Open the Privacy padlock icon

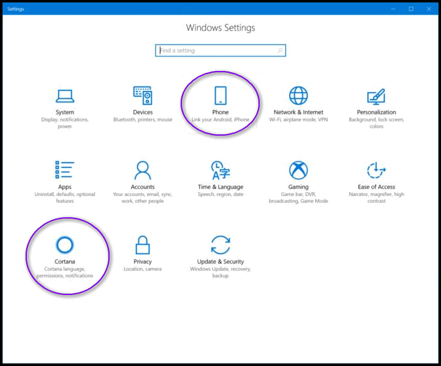[143, 245]
